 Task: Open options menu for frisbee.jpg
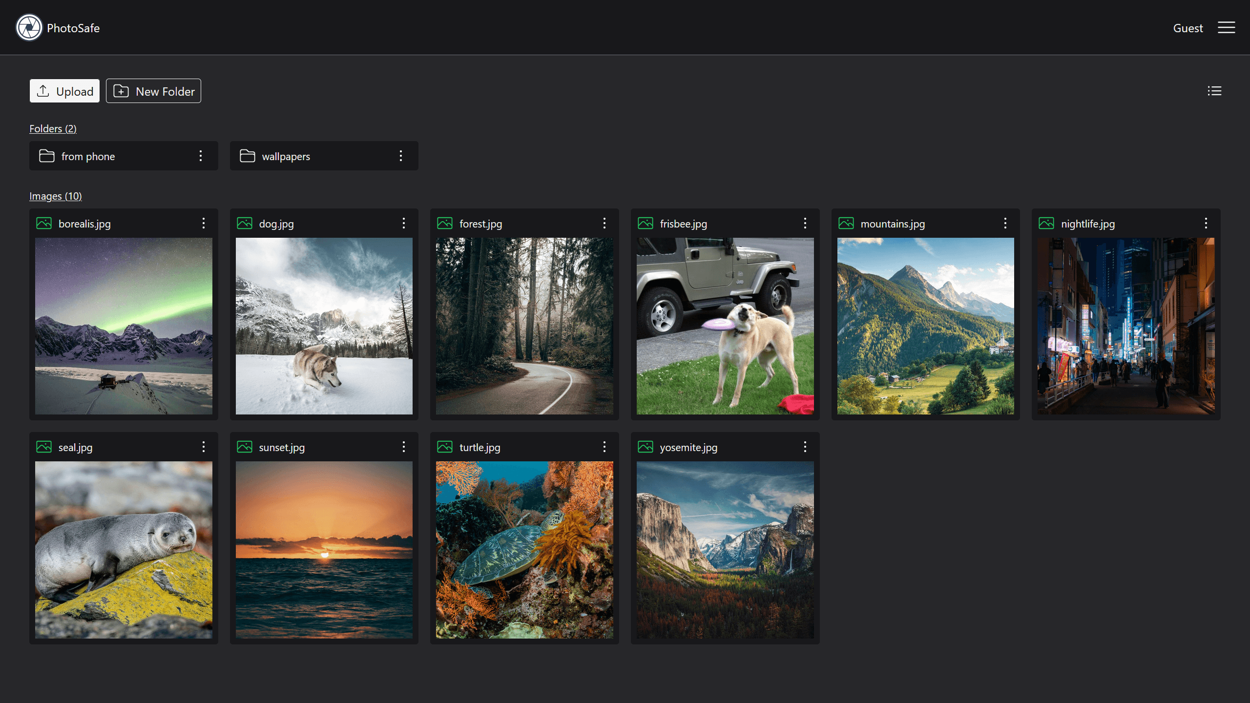coord(805,223)
